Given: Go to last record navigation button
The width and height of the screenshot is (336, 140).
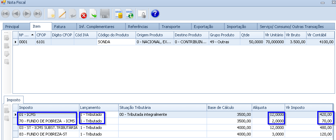Looking at the screenshot, I should 37,14.
